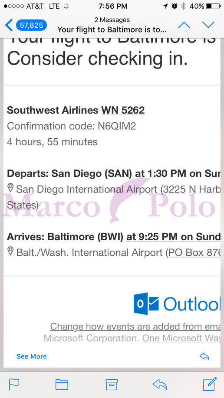
Task: Tap the One Microsoft Way address link
Action: pyautogui.click(x=181, y=338)
